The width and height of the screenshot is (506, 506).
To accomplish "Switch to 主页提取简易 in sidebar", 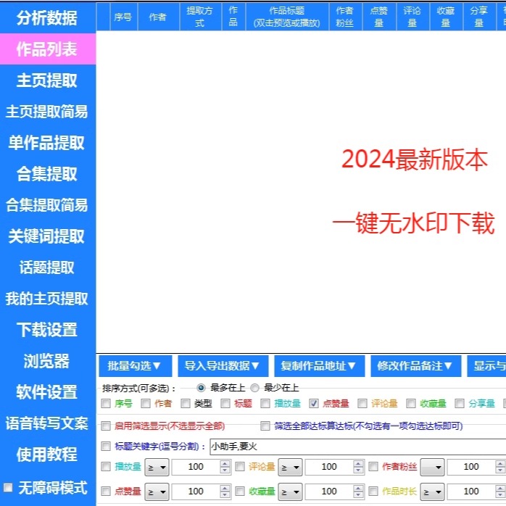I will point(47,112).
